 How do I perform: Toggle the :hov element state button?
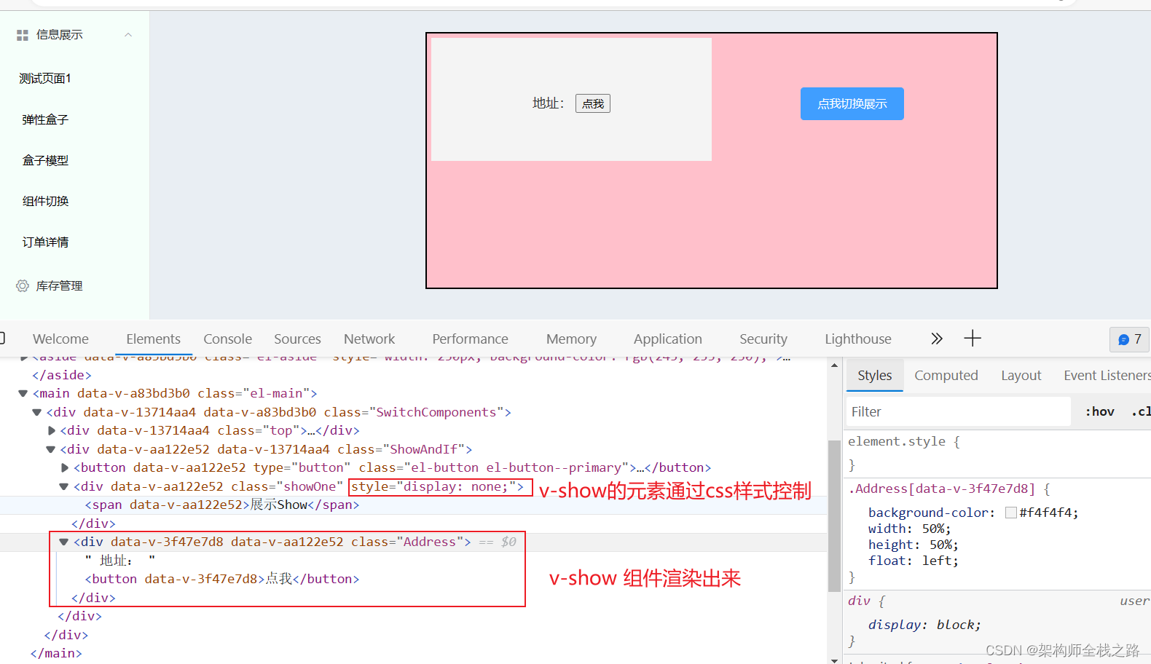tap(1099, 412)
